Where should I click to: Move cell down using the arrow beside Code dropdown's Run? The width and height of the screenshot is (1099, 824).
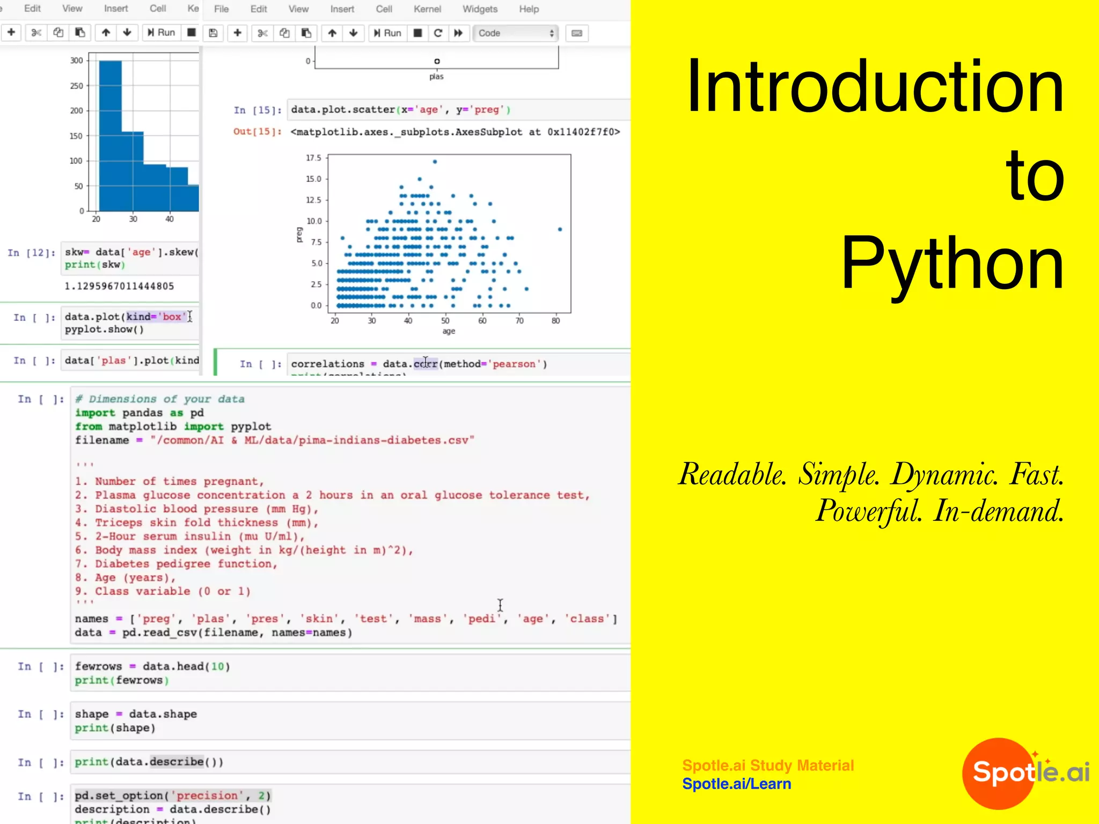click(353, 33)
